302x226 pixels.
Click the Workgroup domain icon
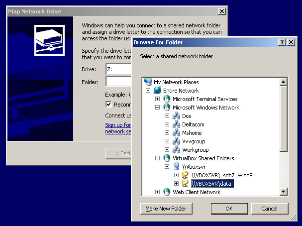click(x=176, y=150)
